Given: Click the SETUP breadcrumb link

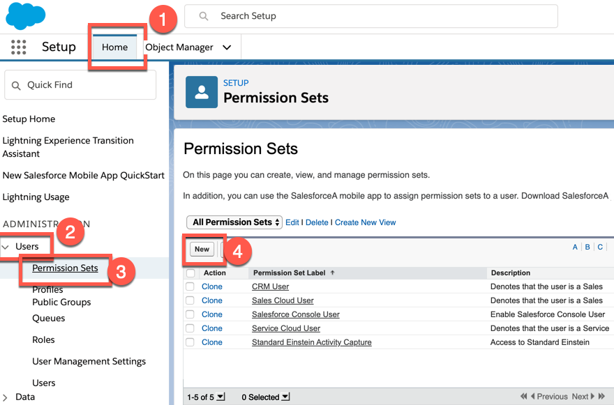Looking at the screenshot, I should [x=236, y=83].
